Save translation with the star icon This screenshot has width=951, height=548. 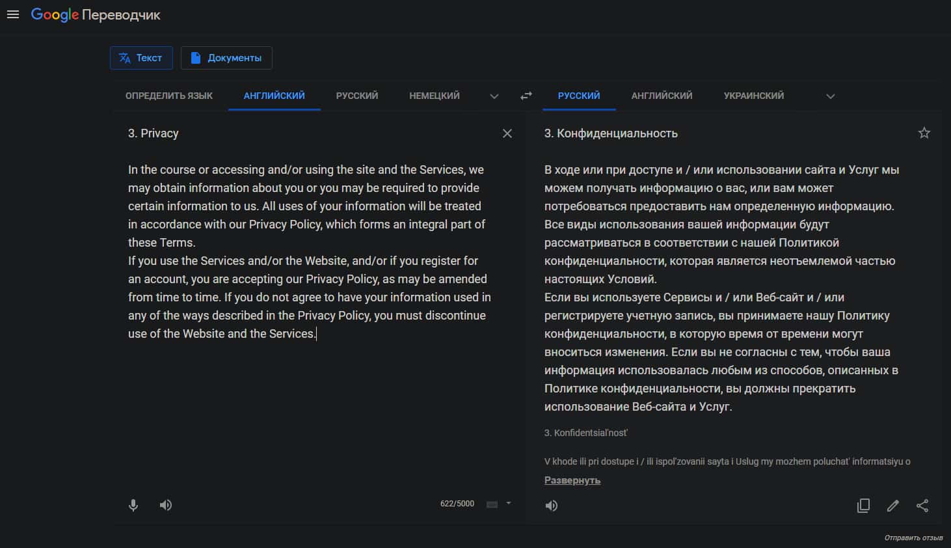tap(924, 133)
